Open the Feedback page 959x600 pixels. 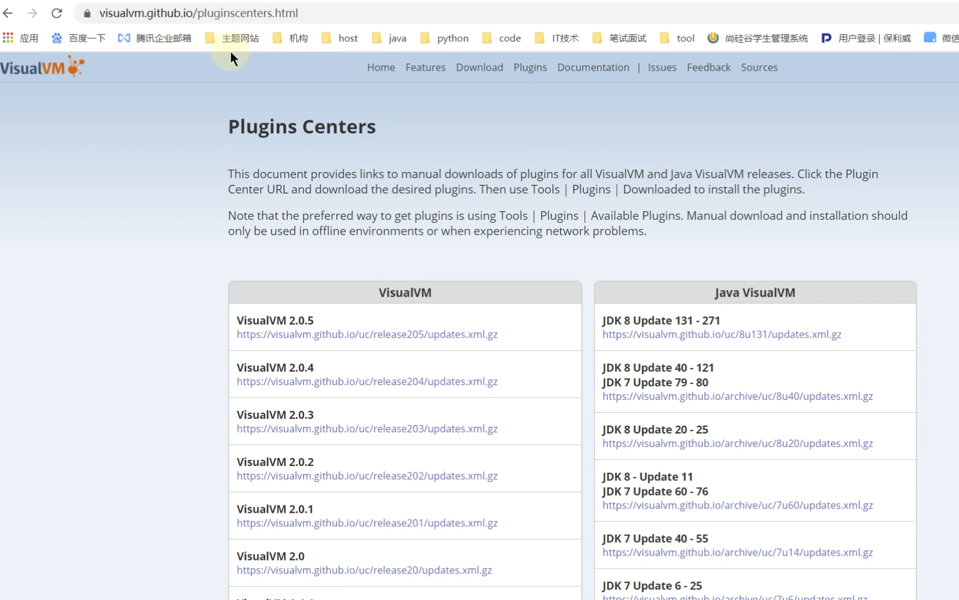coord(709,68)
